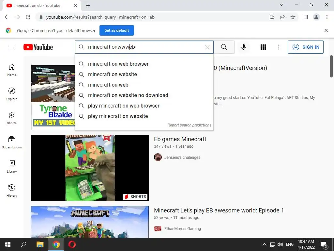Close the 'minecraft on eb' tab
Screen dimensions: 334x251
[x=76, y=6]
